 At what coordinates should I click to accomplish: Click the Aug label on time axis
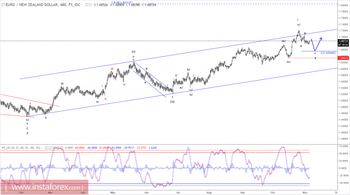pyautogui.click(x=209, y=192)
